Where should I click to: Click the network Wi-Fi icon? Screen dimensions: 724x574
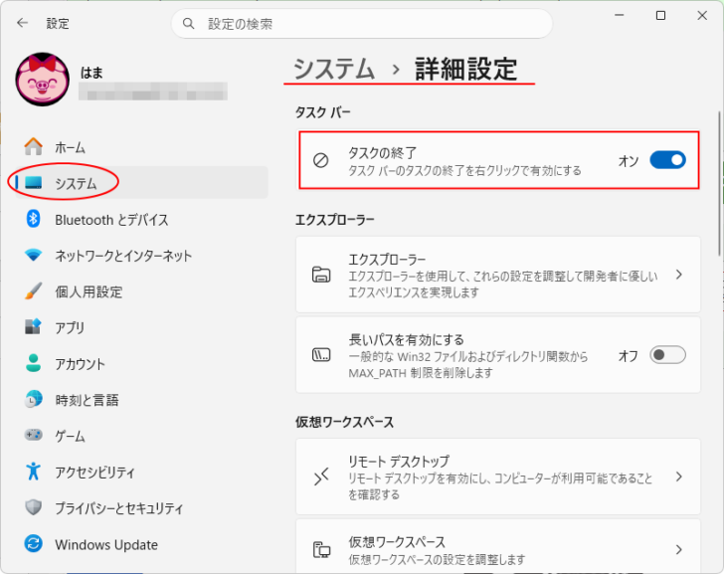[x=33, y=255]
